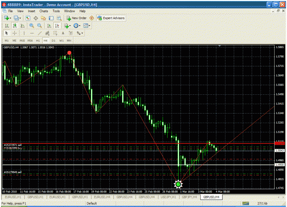Image resolution: width=287 pixels, height=207 pixels.
Task: Select the green sun marker at chart bottom
Action: [178, 184]
